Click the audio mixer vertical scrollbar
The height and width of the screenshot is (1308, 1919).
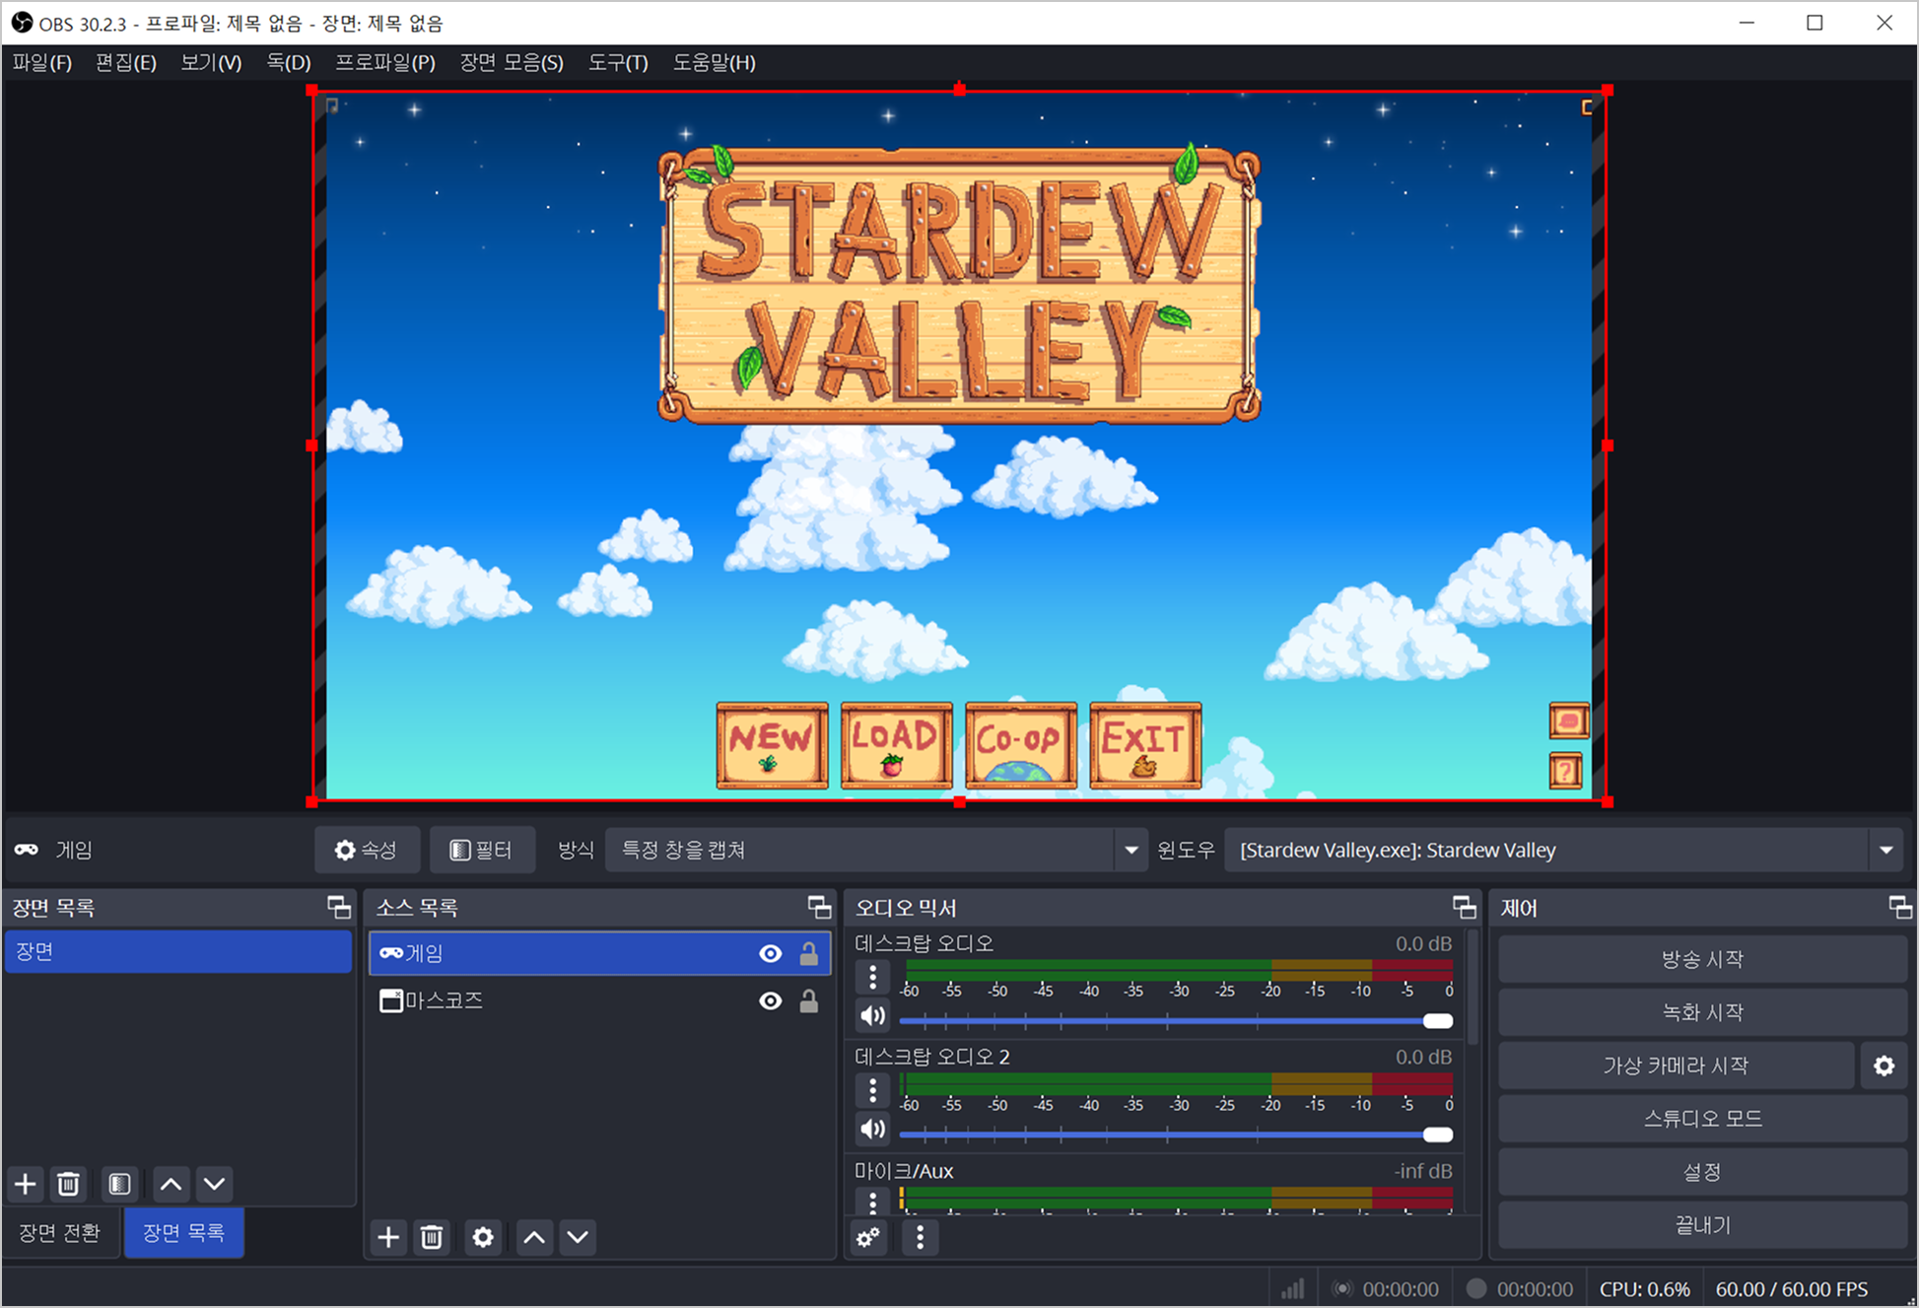tap(1473, 986)
